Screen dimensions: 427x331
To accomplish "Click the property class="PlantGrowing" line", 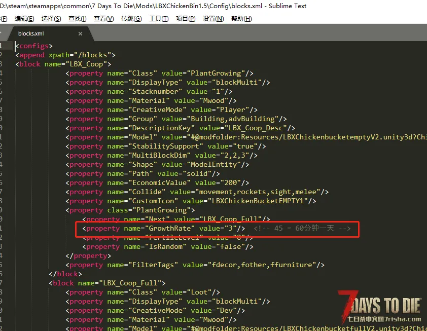I will (x=130, y=210).
